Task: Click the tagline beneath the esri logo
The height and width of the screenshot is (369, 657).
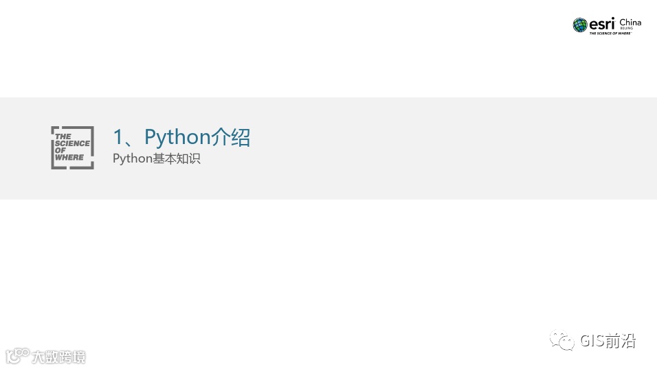Action: (610, 33)
